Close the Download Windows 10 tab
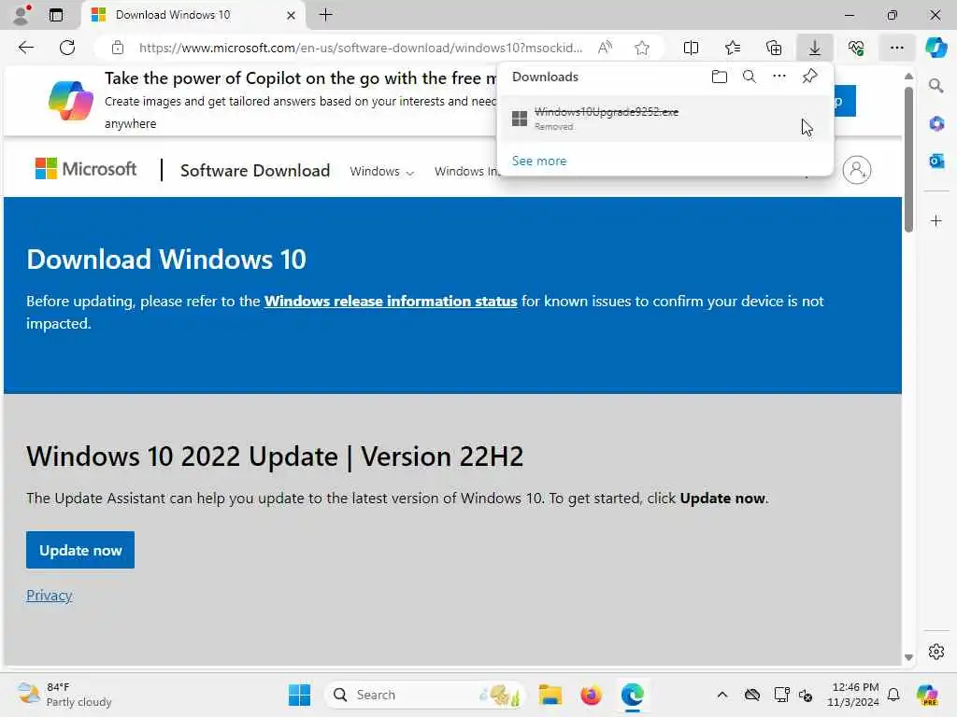This screenshot has width=957, height=717. pyautogui.click(x=292, y=15)
